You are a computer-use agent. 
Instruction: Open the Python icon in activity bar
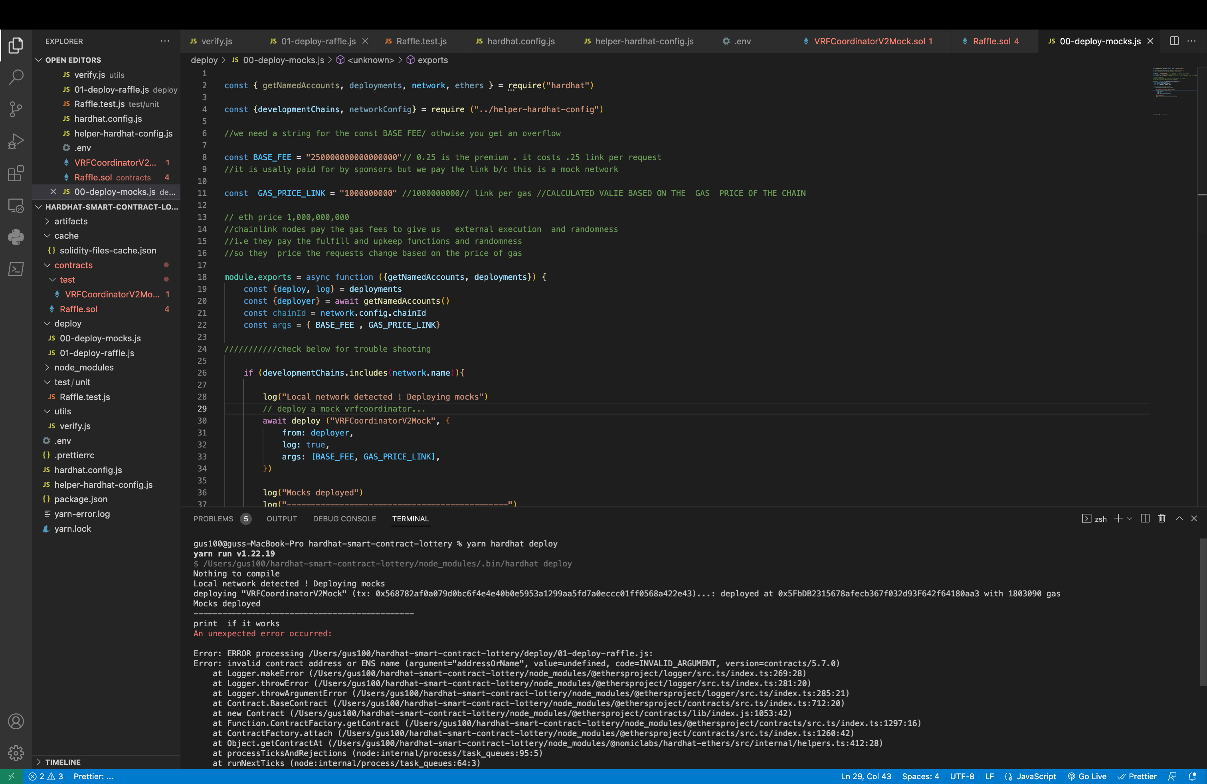tap(16, 237)
